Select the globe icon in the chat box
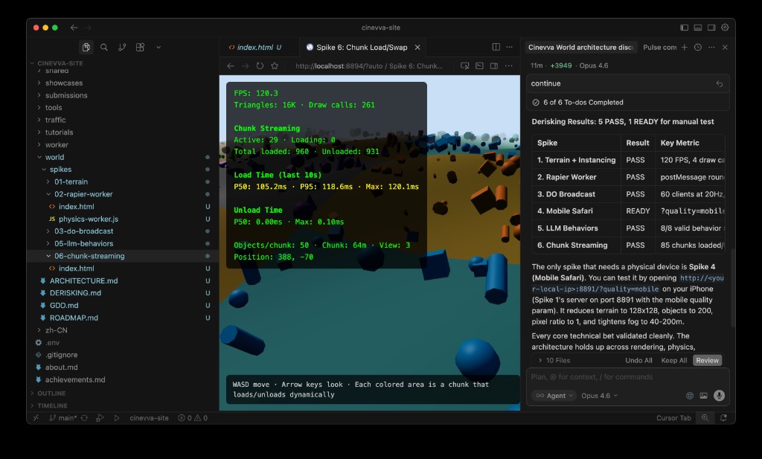The width and height of the screenshot is (762, 459). [689, 396]
